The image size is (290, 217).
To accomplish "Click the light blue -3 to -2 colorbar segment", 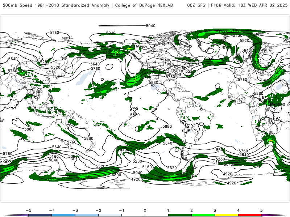I will (x=87, y=215).
